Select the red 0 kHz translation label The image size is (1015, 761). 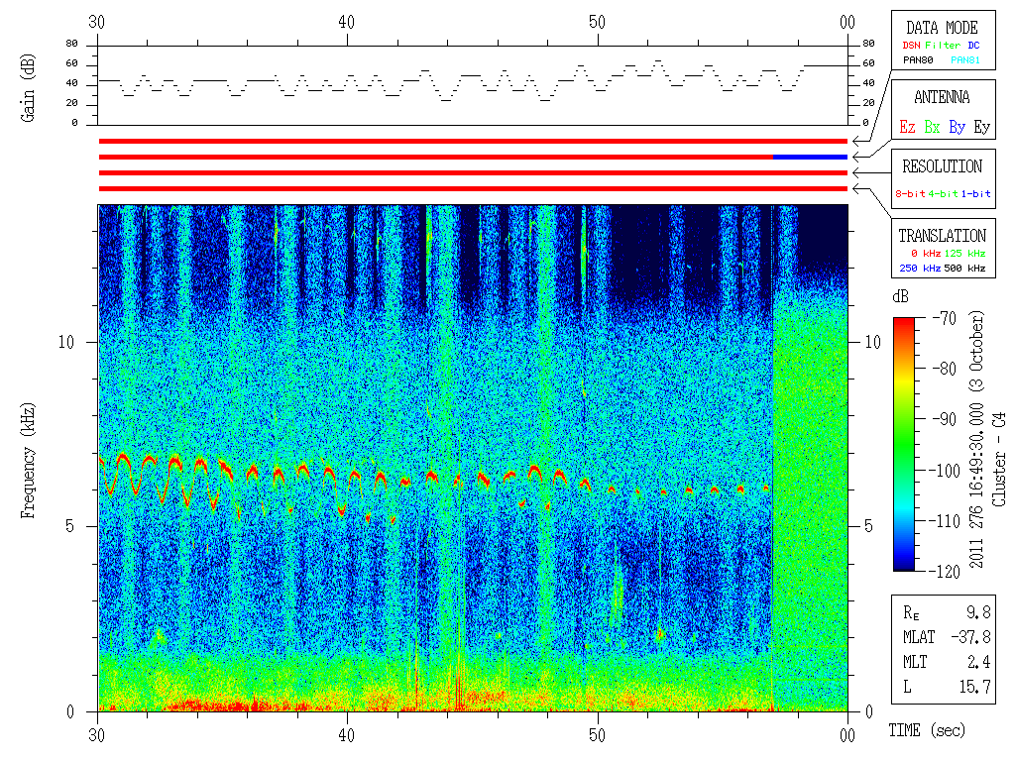pyautogui.click(x=925, y=253)
